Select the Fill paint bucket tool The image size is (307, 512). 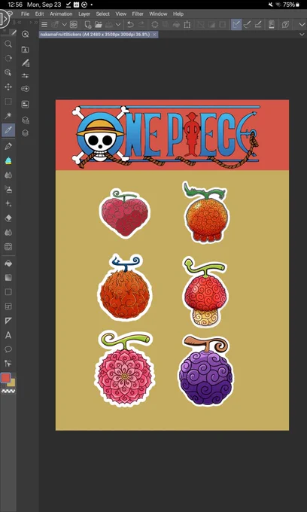(8, 264)
